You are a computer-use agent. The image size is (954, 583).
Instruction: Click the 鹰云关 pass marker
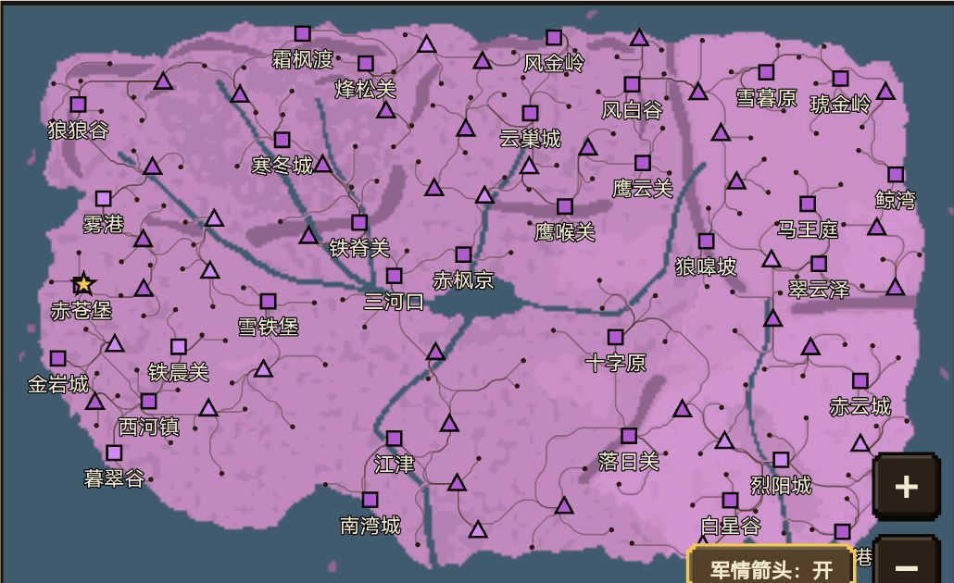[643, 163]
